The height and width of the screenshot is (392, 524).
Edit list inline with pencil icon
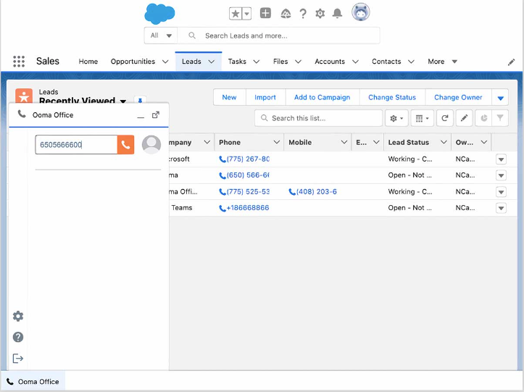[464, 118]
